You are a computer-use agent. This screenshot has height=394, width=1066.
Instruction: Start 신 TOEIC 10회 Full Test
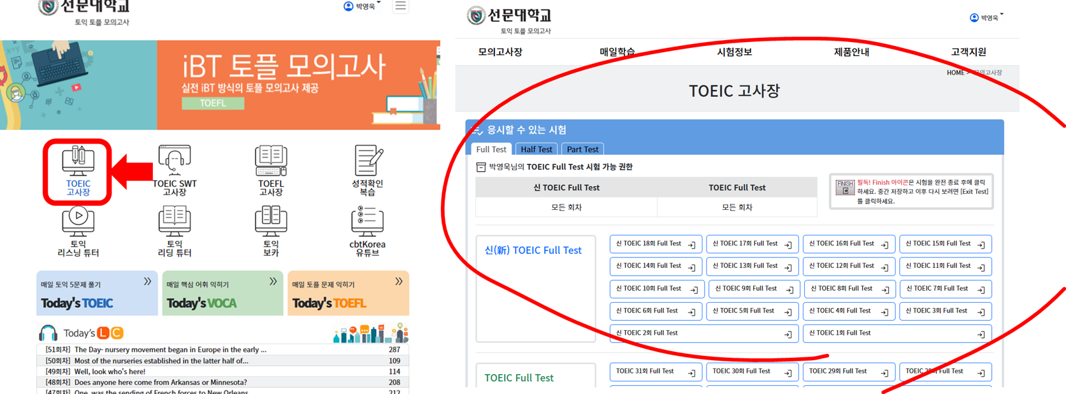coord(657,289)
